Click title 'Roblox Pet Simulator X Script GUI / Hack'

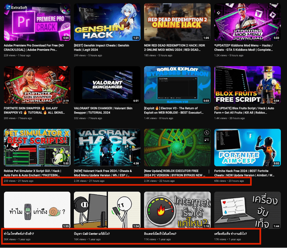click(x=32, y=173)
